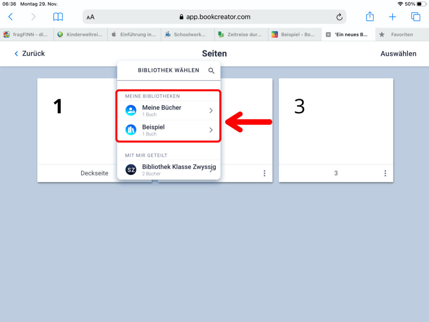Close the 'Ein neues B...' tab
The image size is (429, 322).
(328, 35)
